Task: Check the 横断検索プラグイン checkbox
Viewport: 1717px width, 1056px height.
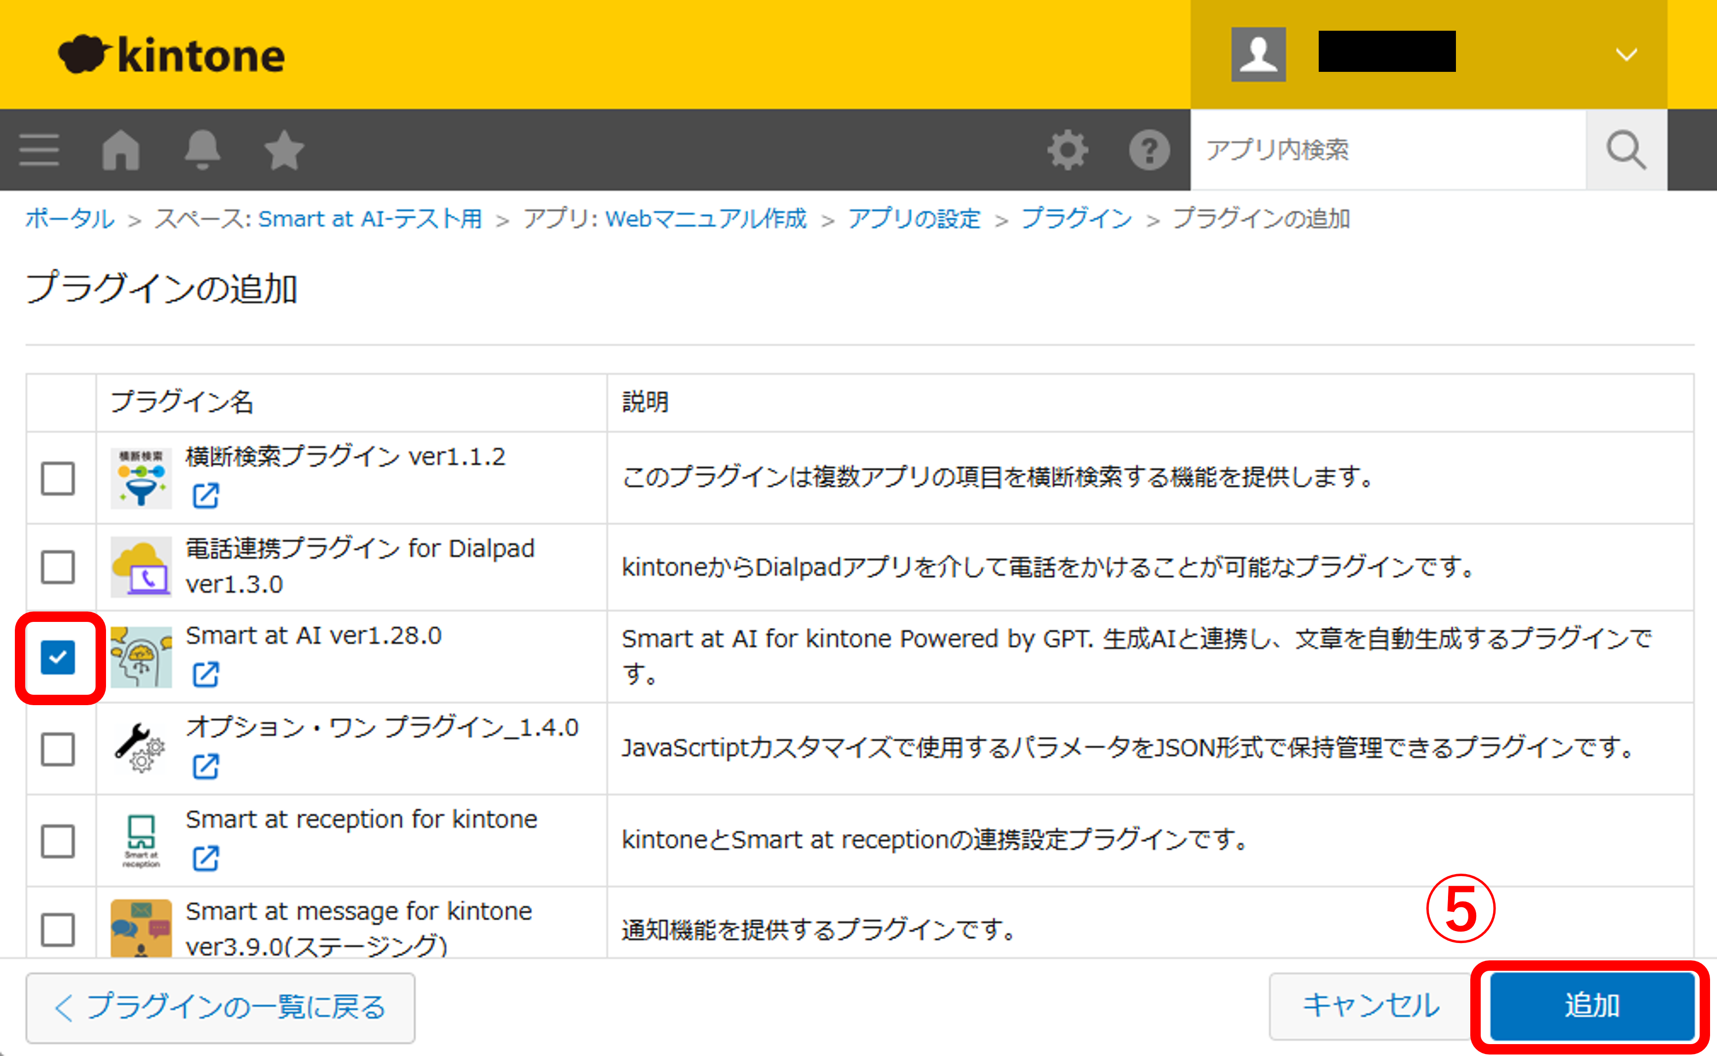Action: (58, 478)
